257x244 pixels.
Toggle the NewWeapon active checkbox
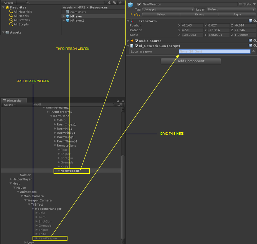(139, 4)
